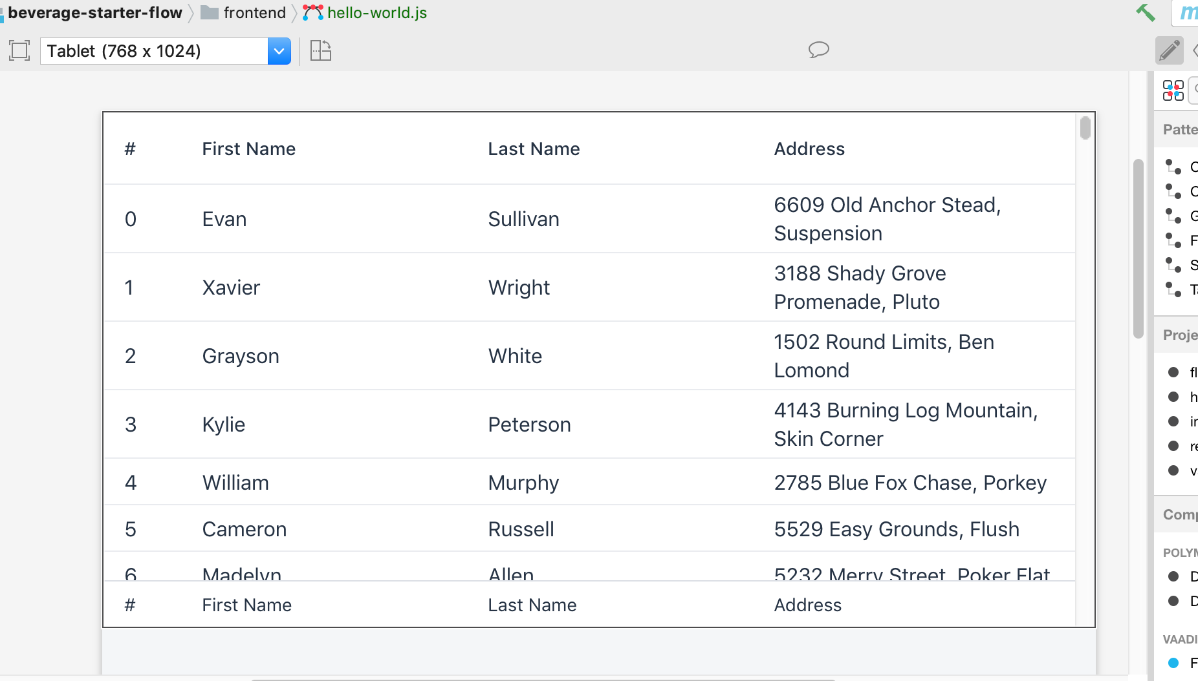Open the component palette icon at top right
1198x681 pixels.
[x=1172, y=90]
